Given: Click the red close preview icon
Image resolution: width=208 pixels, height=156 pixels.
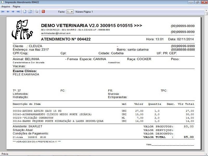Looking at the screenshot, I should click(43, 11).
